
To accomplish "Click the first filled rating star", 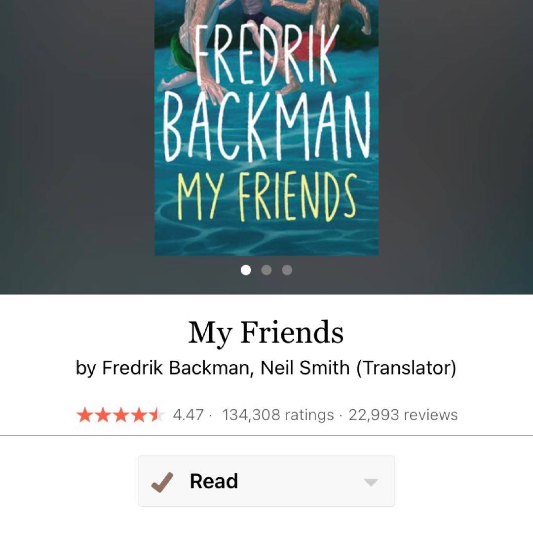I will pyautogui.click(x=84, y=415).
